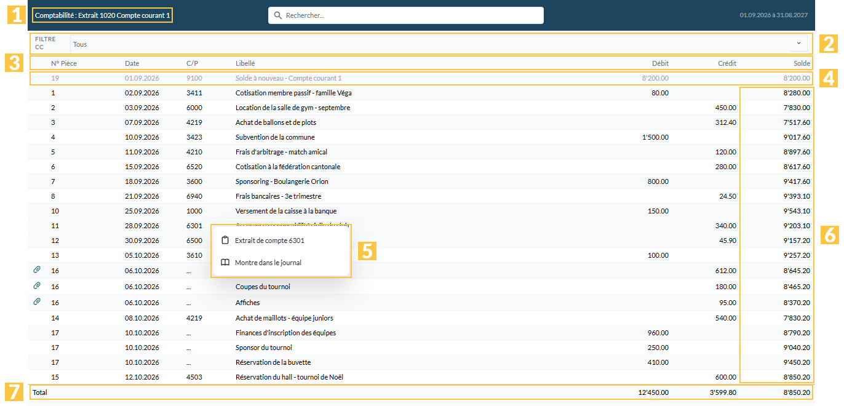Click the date 05.10.2026

[x=142, y=255]
